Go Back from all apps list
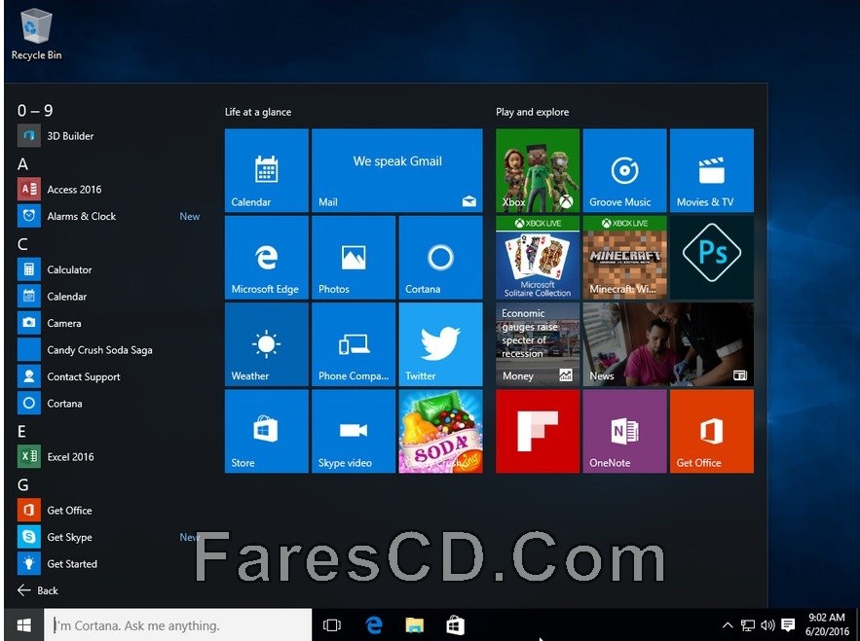This screenshot has height=641, width=860. point(38,590)
